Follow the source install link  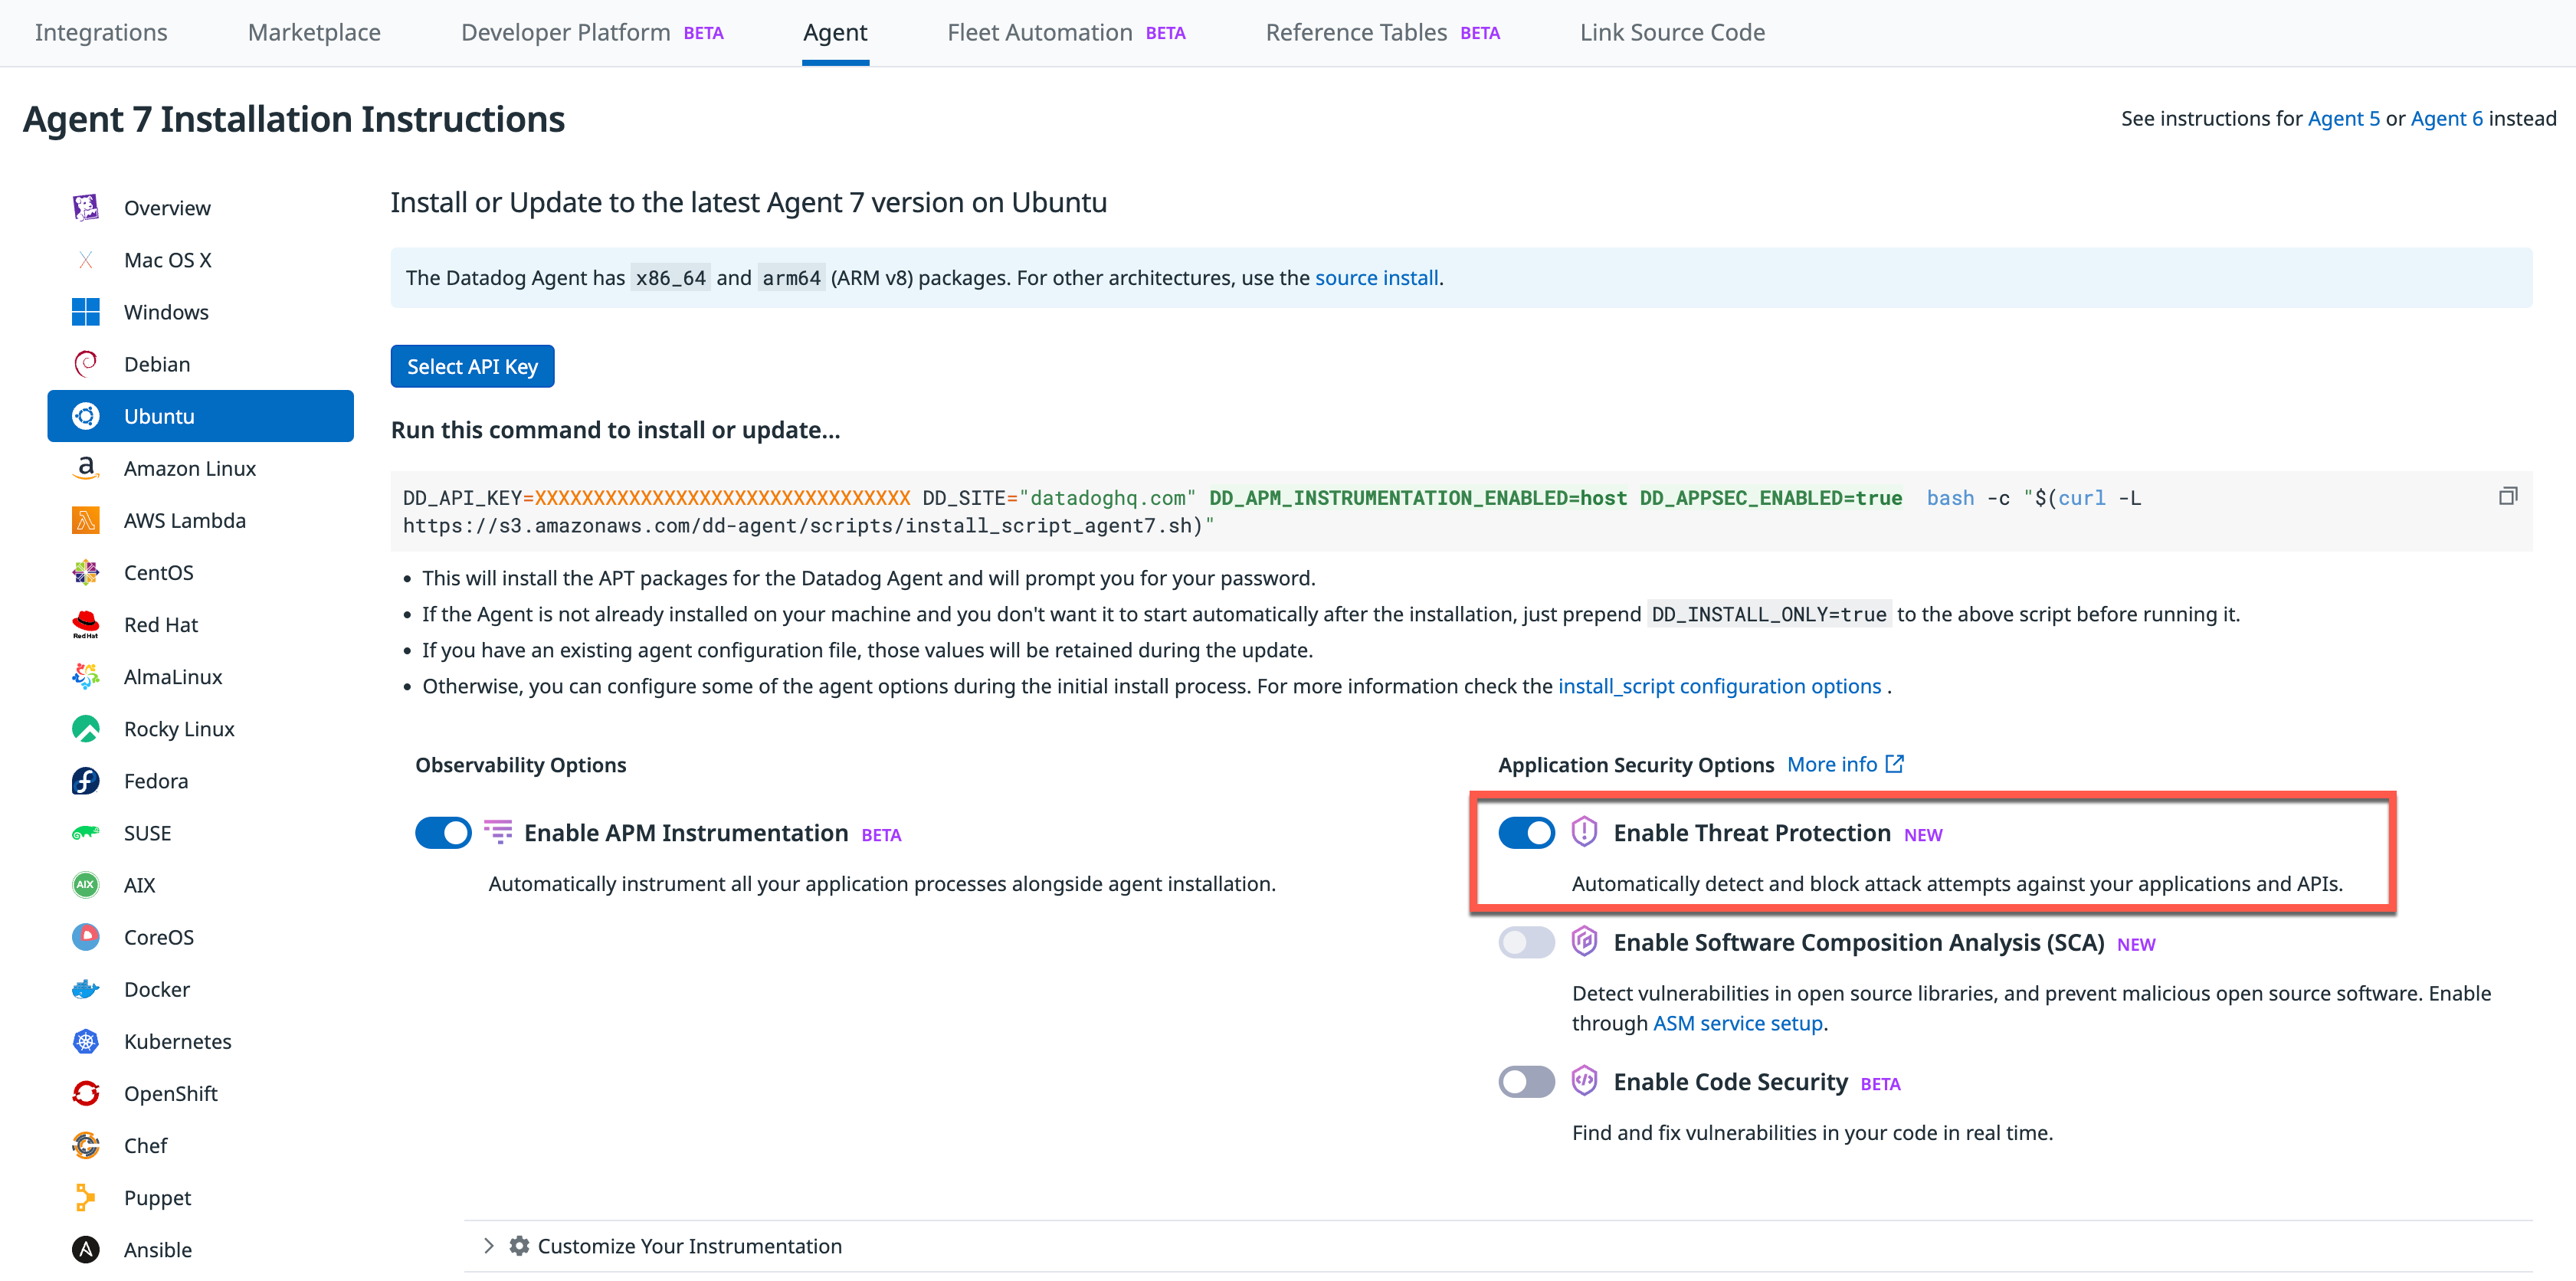(x=1376, y=277)
